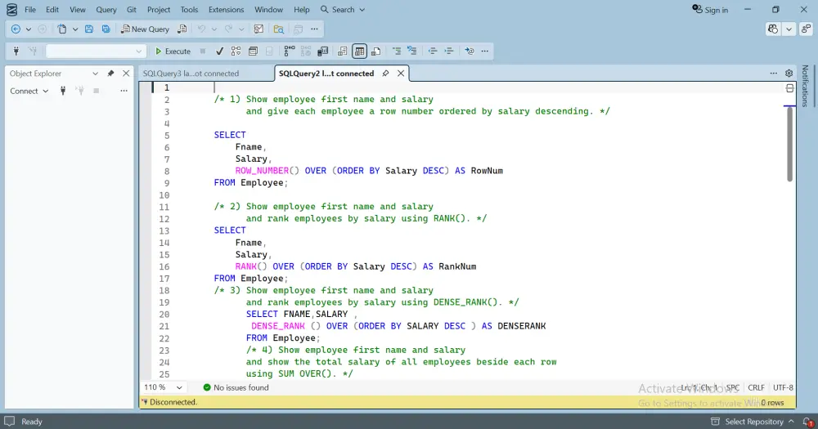Viewport: 818px width, 429px height.
Task: Open the Query menu
Action: click(106, 9)
